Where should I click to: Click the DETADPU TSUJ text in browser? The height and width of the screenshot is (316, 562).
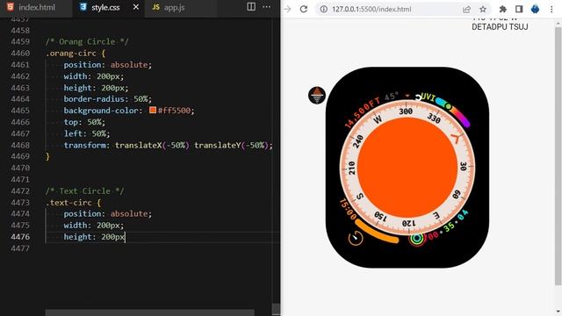(500, 27)
